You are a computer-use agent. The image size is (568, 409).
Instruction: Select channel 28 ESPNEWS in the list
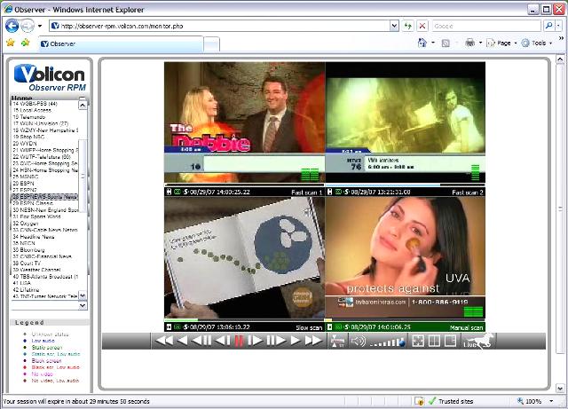tap(44, 197)
